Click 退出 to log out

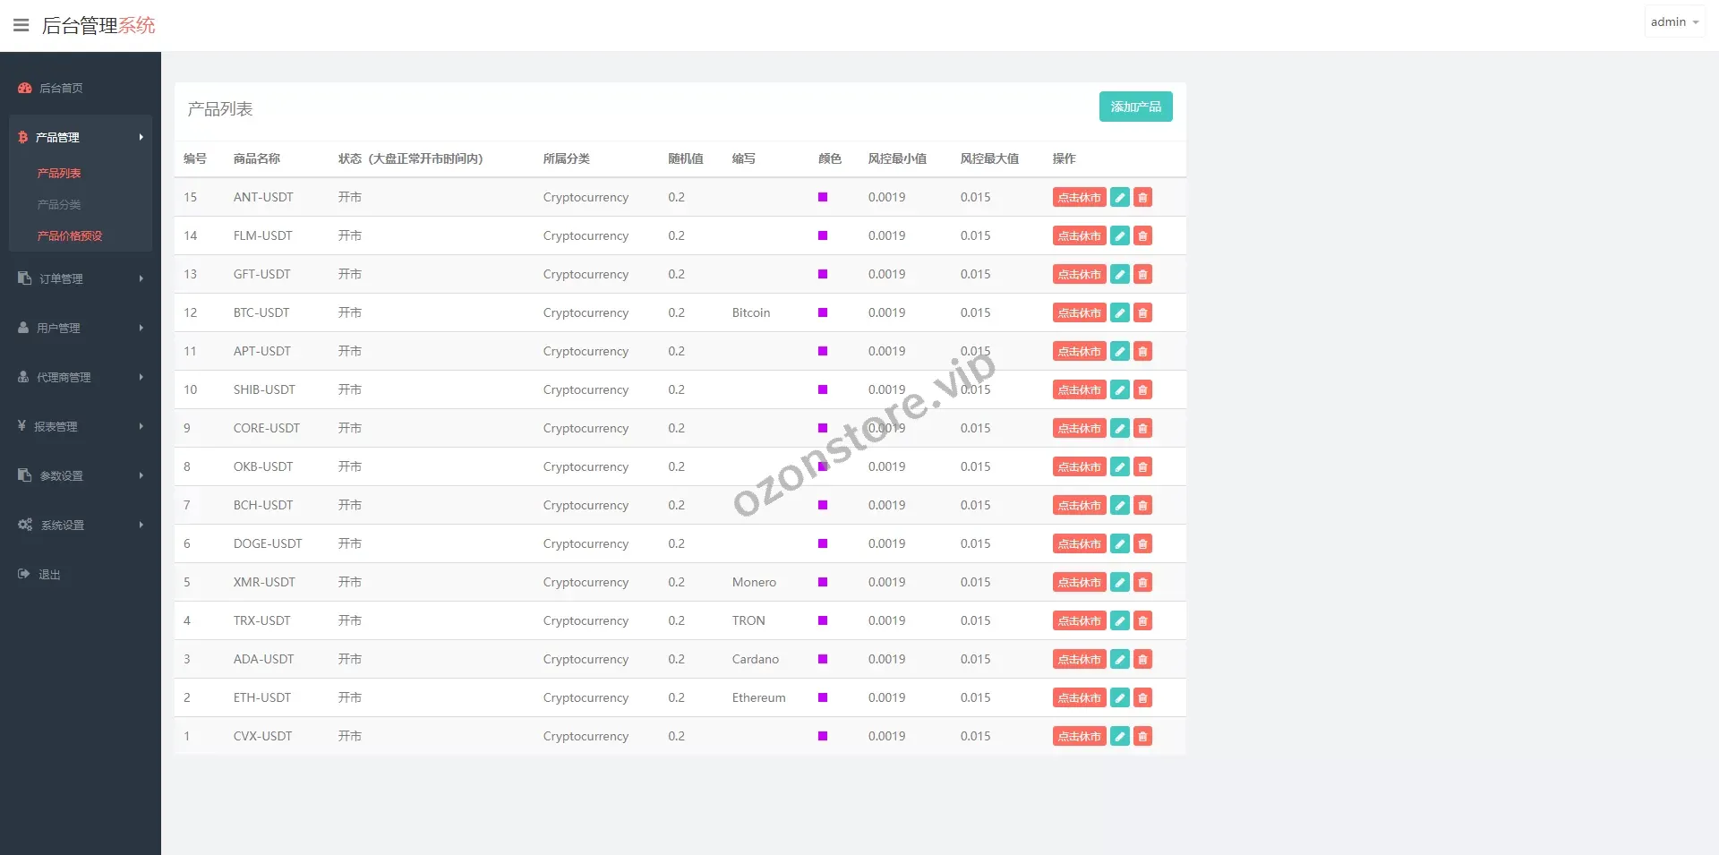49,574
